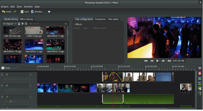Toggle the second video track enable checkbox
The image size is (203, 111).
tap(35, 86)
